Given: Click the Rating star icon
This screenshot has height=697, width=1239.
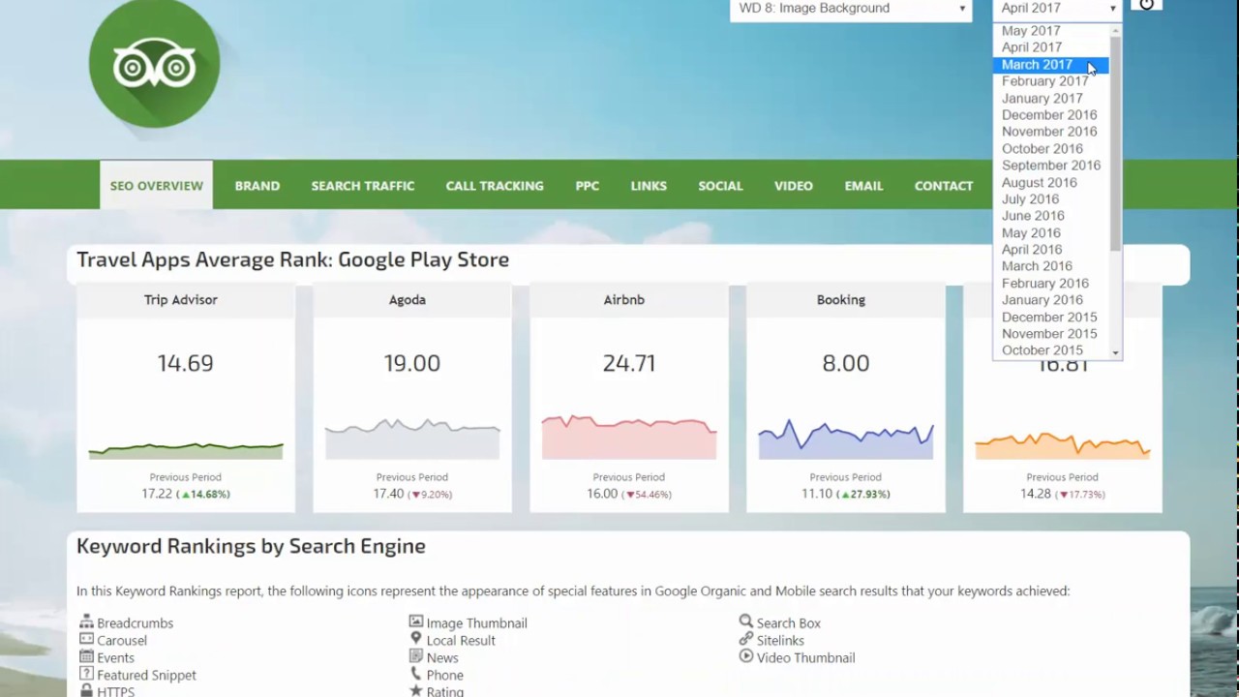Looking at the screenshot, I should click(416, 691).
